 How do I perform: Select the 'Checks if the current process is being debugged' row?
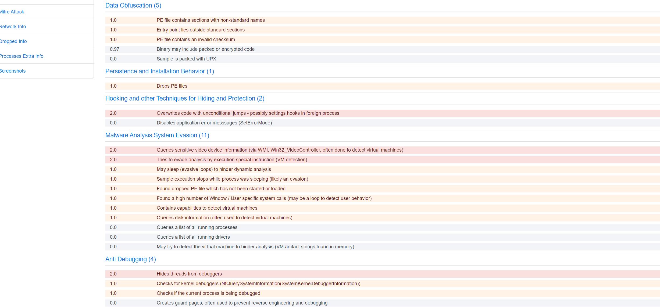208,293
